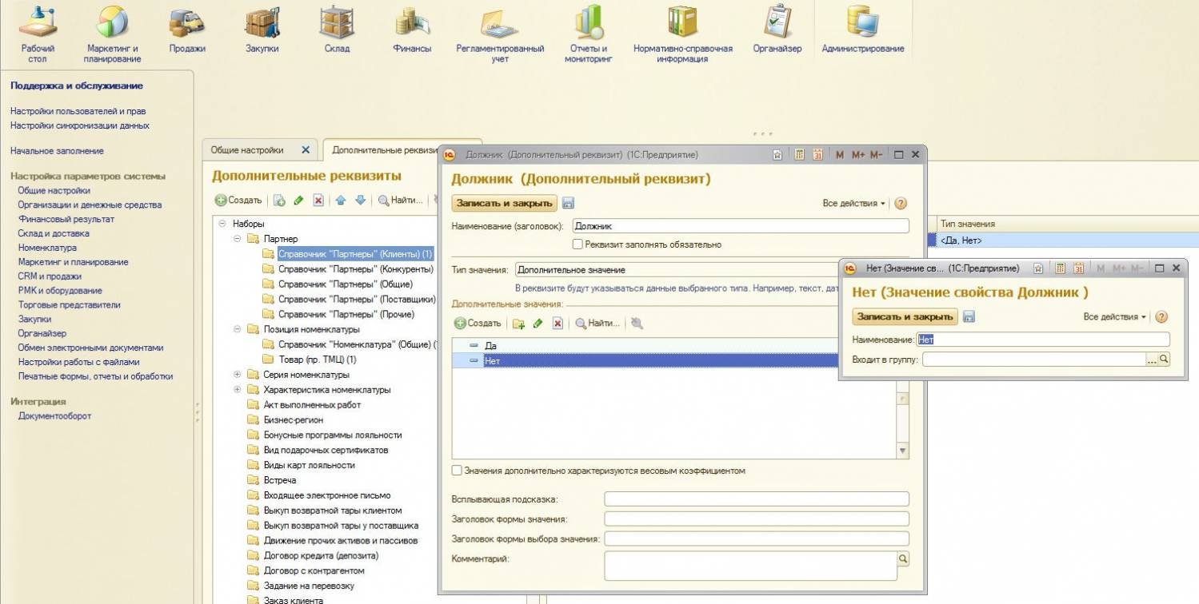Click delete-mark icon in Дополнительные значения toolbar
Image resolution: width=1199 pixels, height=604 pixels.
pos(558,324)
